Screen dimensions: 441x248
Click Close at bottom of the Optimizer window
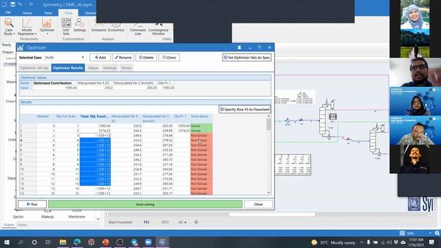click(258, 204)
